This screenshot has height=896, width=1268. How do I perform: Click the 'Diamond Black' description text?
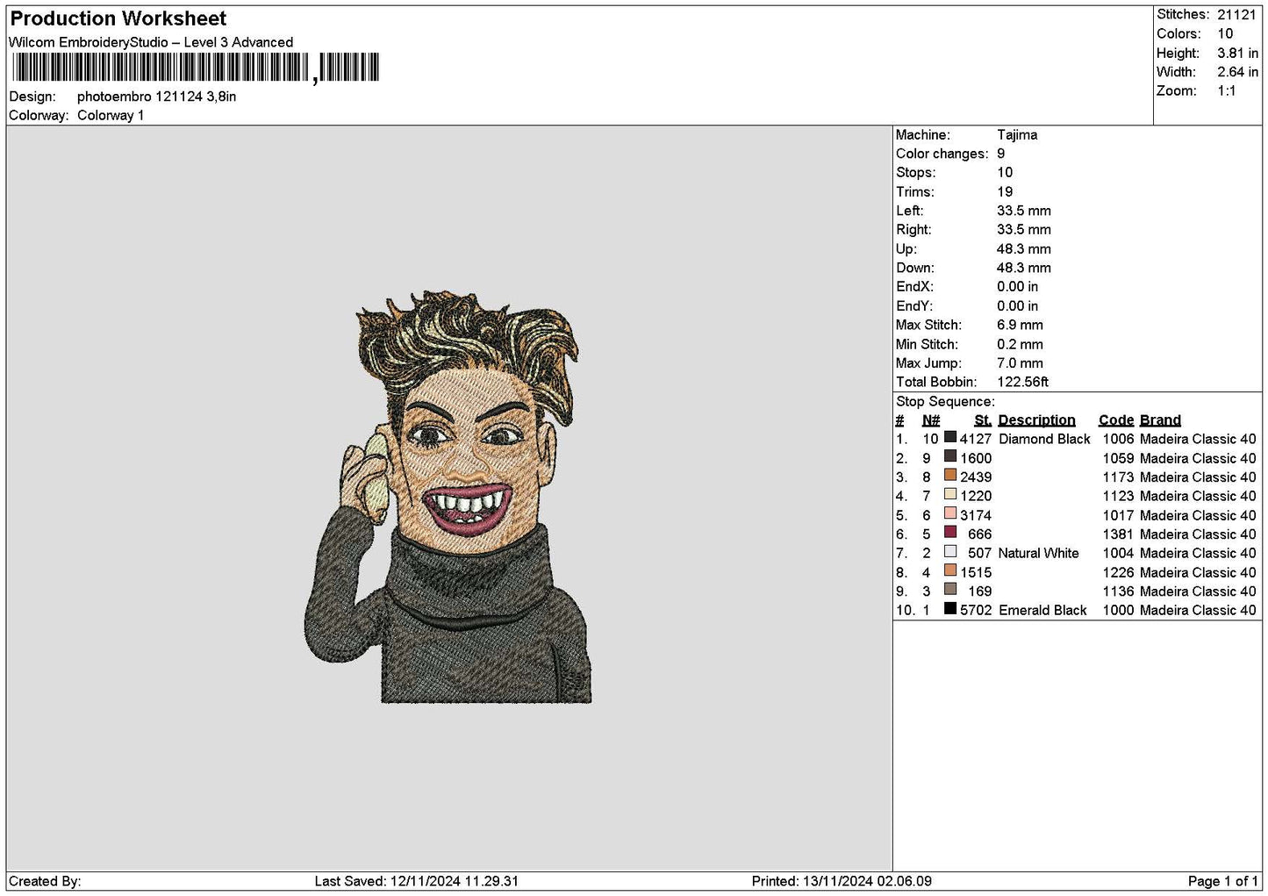pyautogui.click(x=1044, y=439)
